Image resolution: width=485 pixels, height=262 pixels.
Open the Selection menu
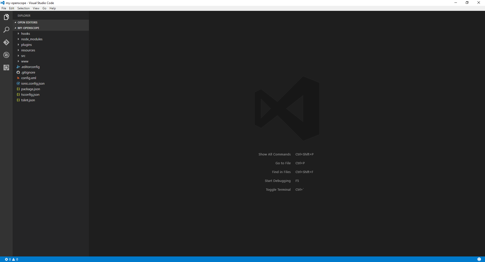coord(23,8)
